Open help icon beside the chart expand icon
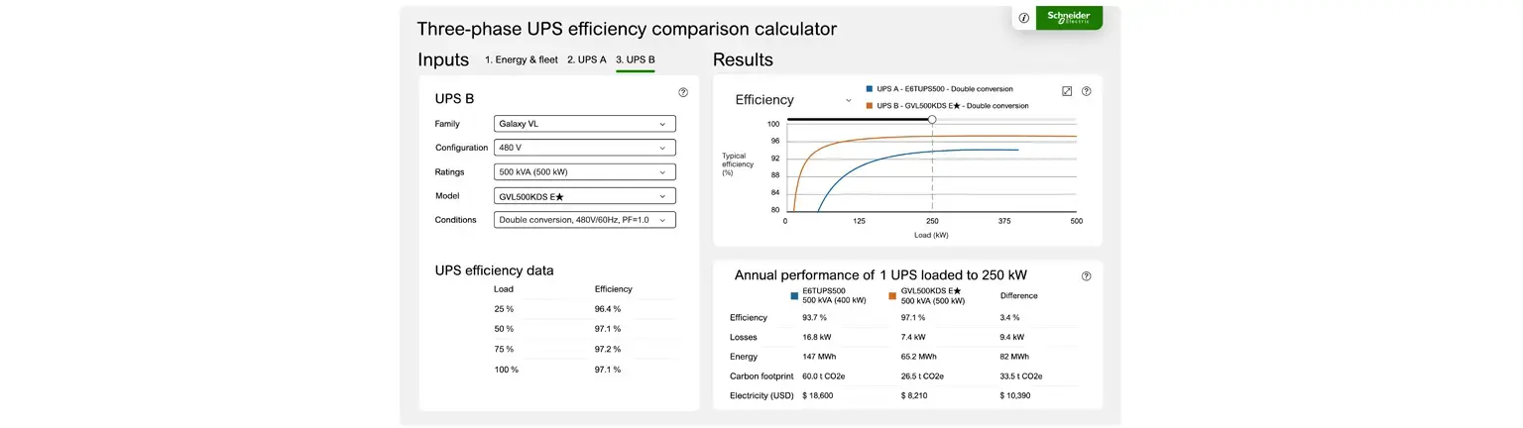 click(x=1087, y=91)
